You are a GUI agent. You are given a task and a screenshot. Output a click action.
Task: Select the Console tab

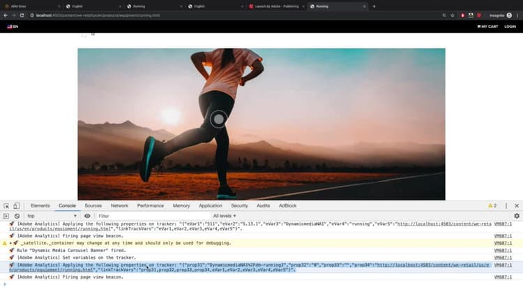click(x=67, y=206)
